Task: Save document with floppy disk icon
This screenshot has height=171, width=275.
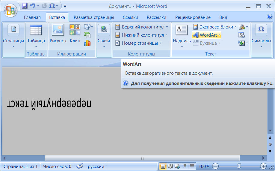Action: click(25, 6)
